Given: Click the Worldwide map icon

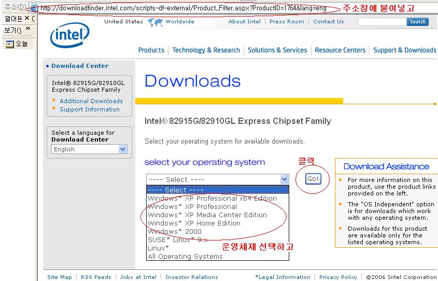Looking at the screenshot, I should [155, 22].
